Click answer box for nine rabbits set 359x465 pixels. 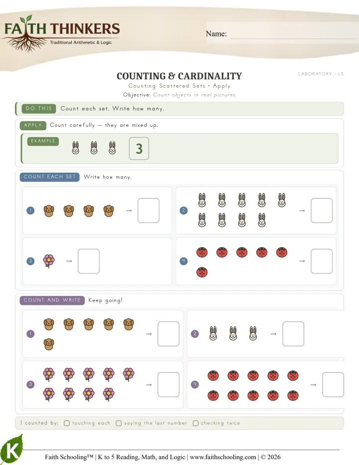[322, 211]
